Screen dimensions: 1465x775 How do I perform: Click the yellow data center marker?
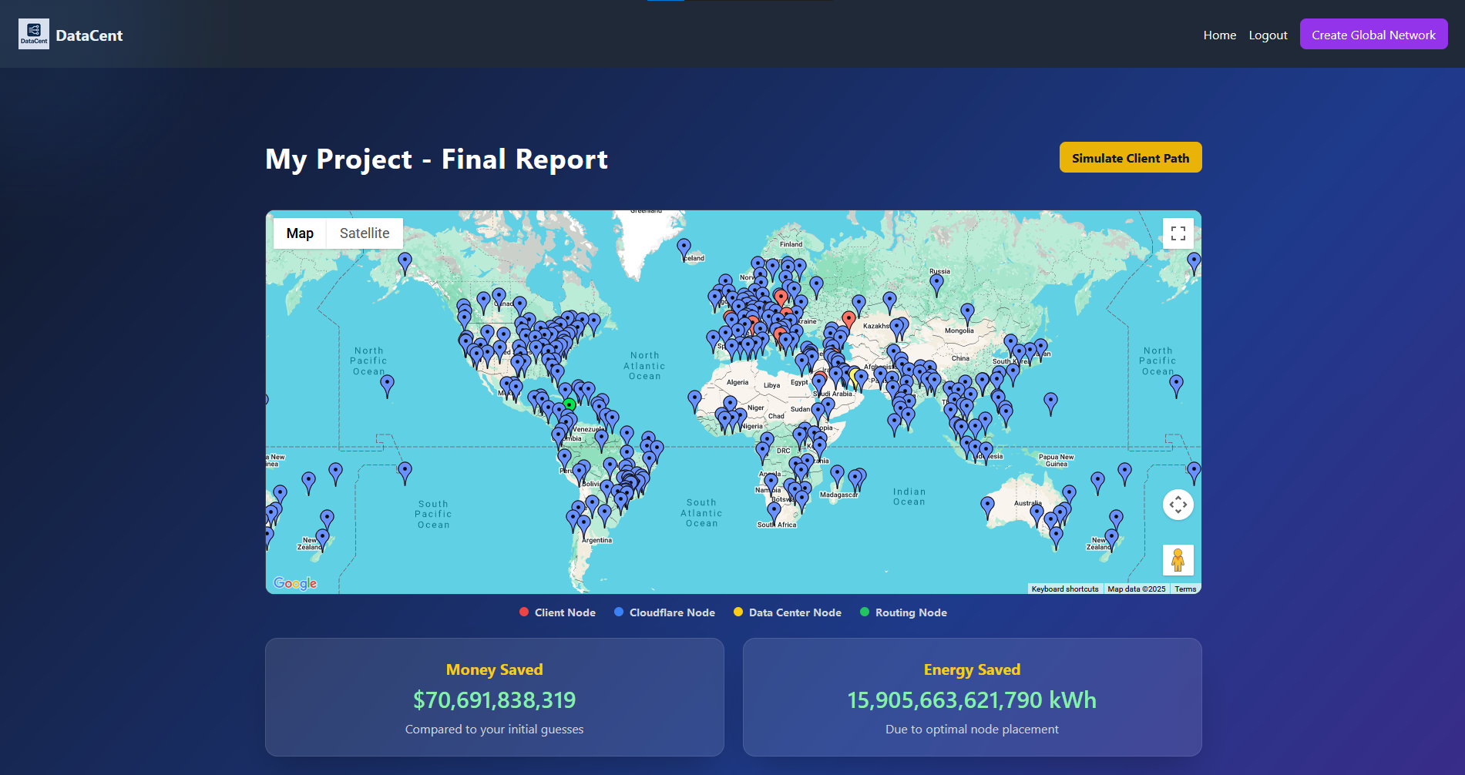pos(854,376)
